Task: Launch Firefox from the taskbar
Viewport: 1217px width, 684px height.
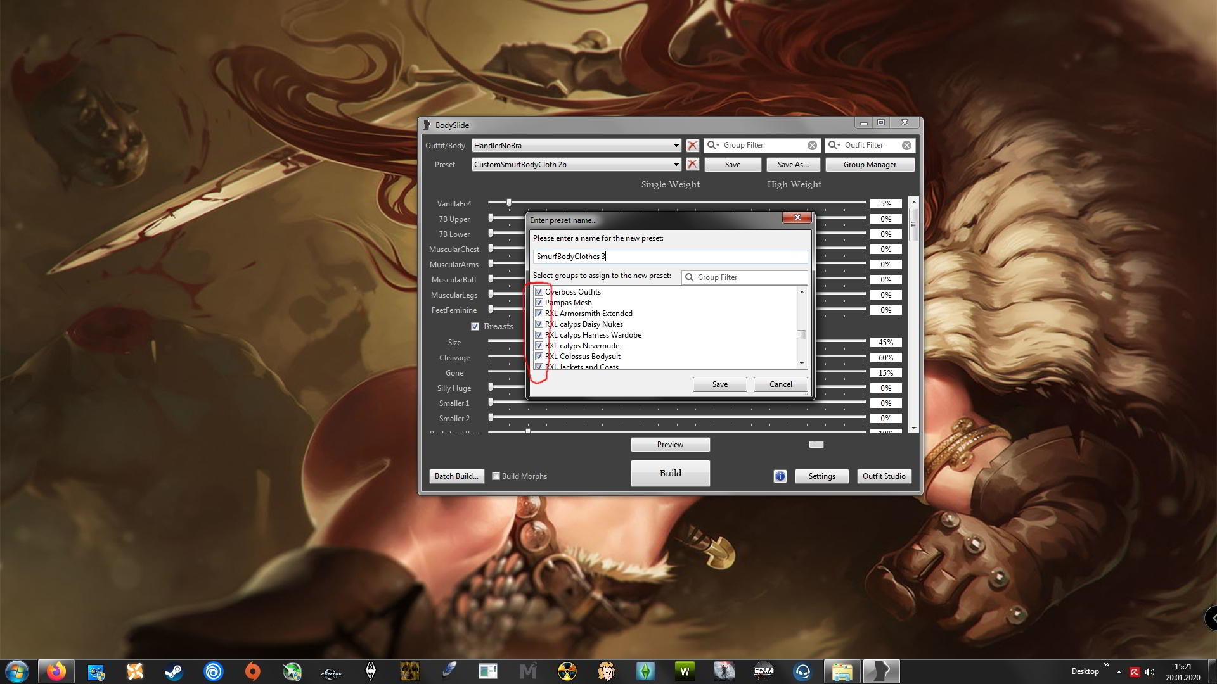Action: (56, 671)
